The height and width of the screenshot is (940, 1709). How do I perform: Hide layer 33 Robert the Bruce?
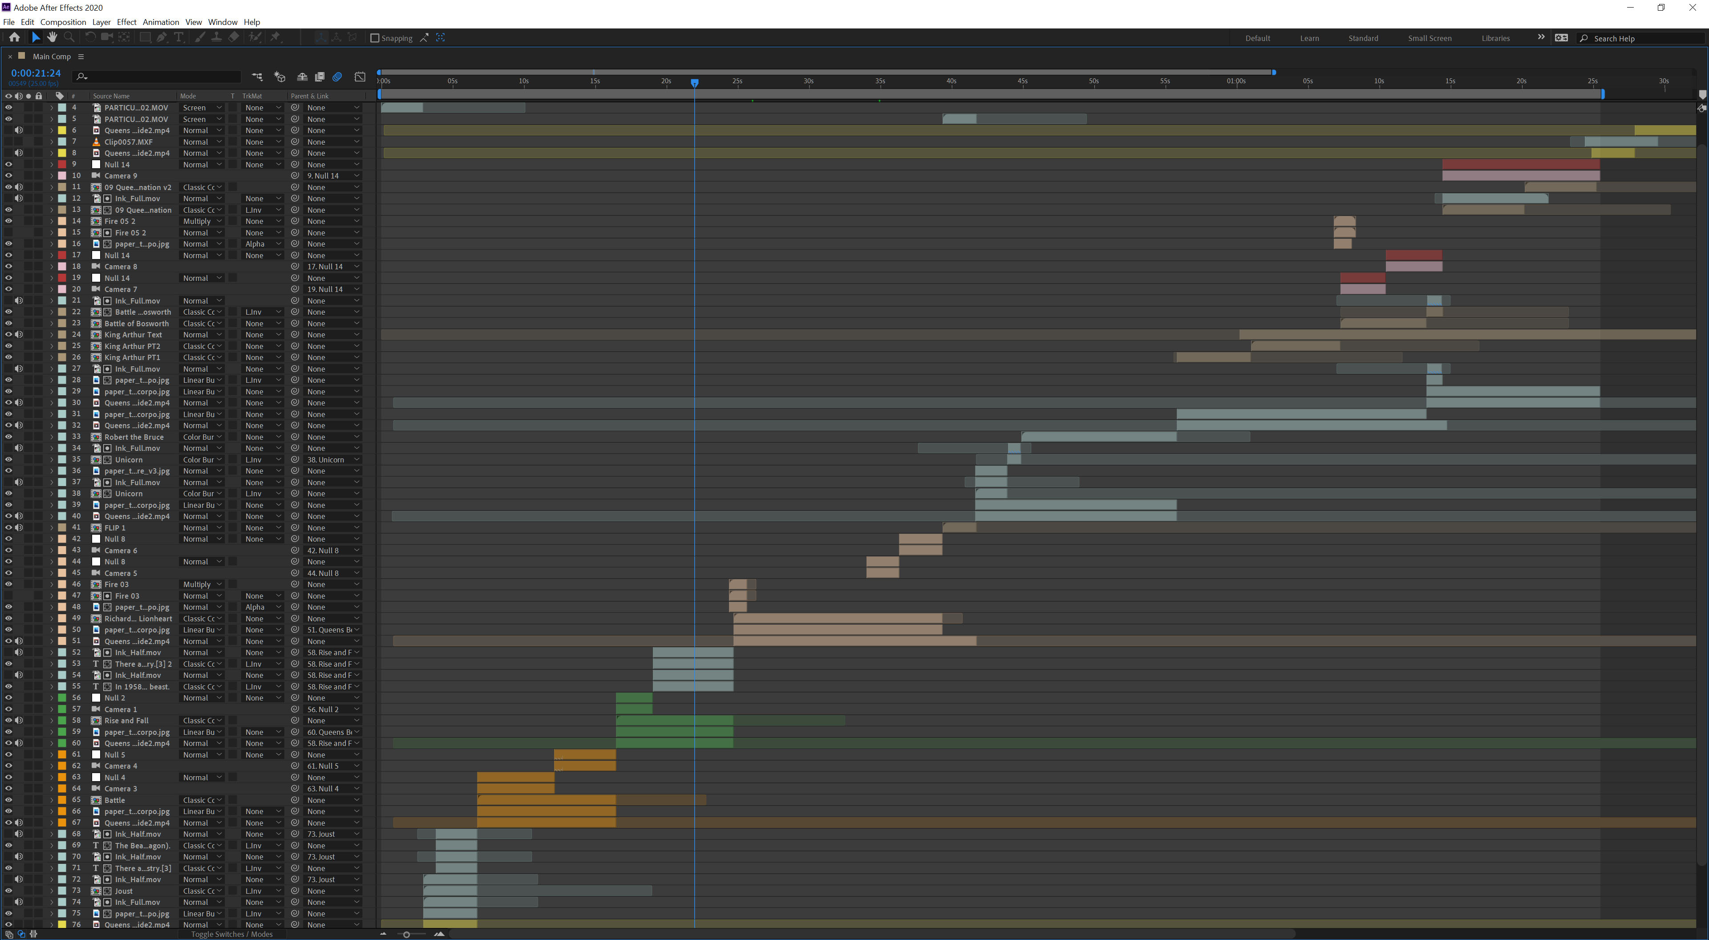point(8,437)
